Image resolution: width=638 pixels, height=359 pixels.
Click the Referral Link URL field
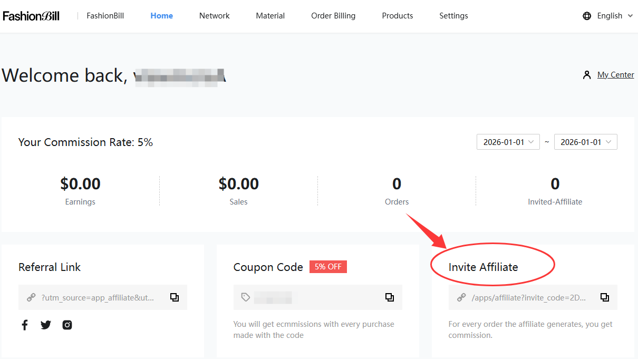[98, 297]
